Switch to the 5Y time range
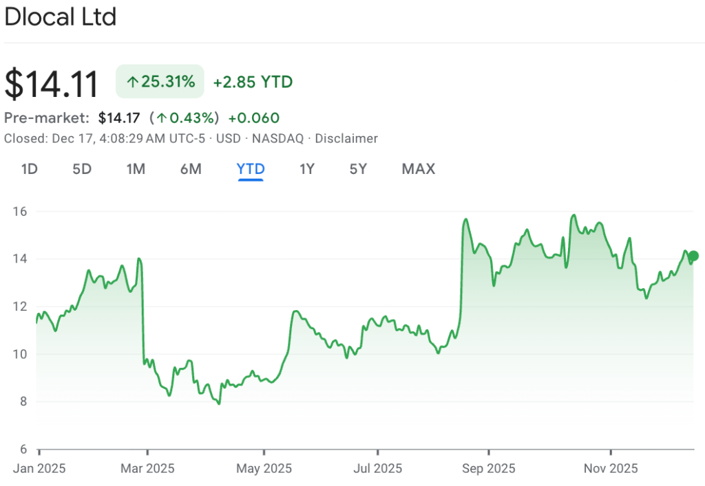705x486 pixels. [358, 168]
